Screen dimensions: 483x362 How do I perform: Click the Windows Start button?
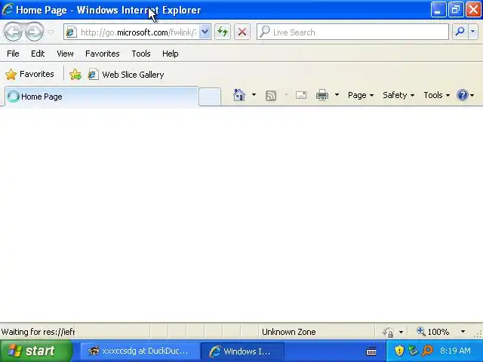coord(36,351)
